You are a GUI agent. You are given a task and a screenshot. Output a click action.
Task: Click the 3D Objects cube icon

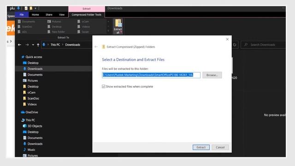click(24, 126)
